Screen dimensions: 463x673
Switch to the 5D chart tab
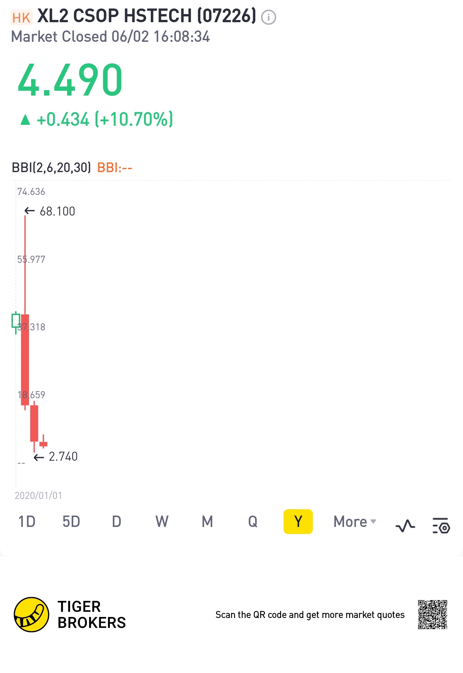point(71,521)
